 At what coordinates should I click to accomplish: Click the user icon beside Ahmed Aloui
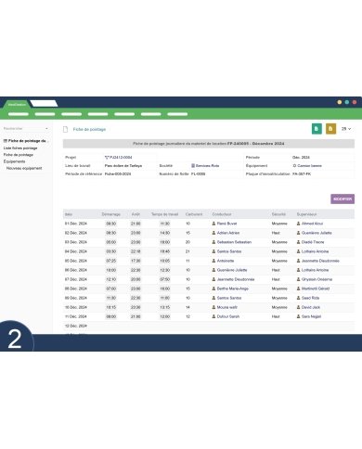(x=298, y=224)
